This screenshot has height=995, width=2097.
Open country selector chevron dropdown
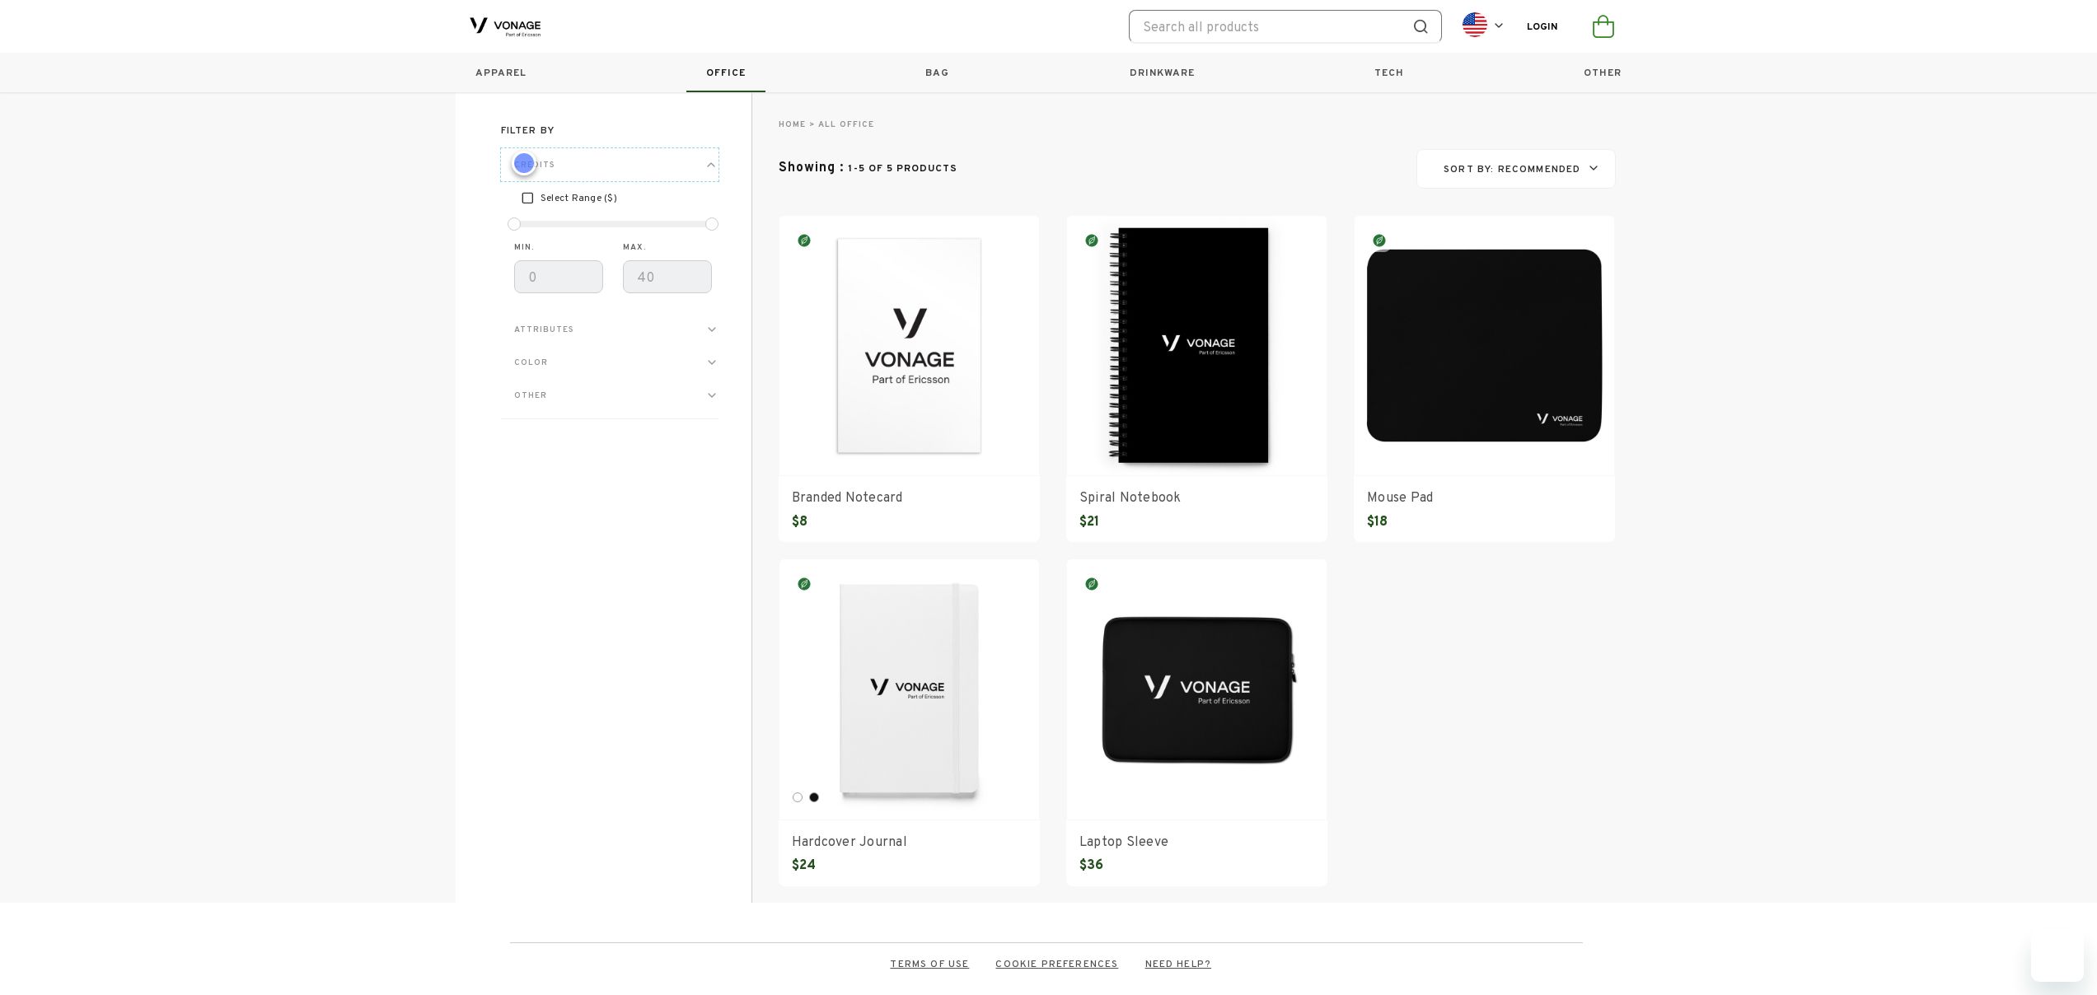click(x=1499, y=26)
